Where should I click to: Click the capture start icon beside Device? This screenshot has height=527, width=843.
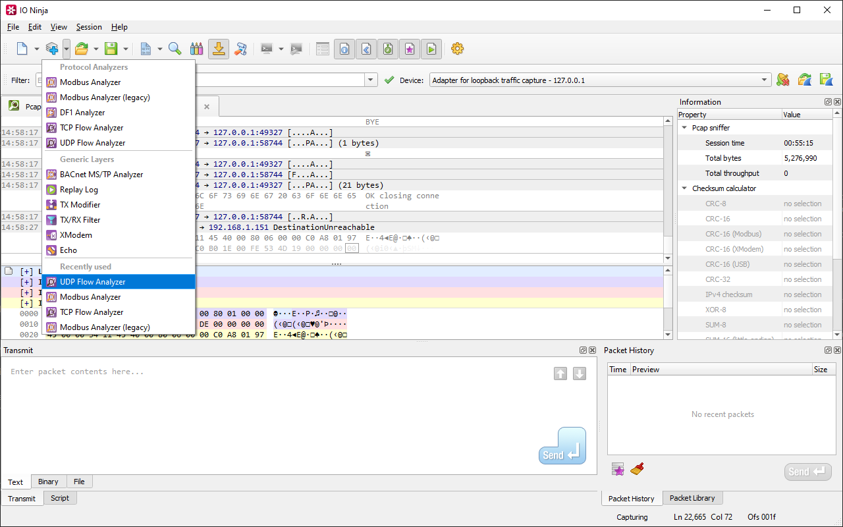[x=782, y=80]
